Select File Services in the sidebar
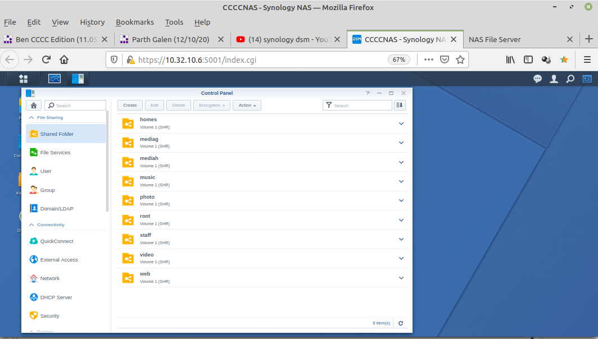 click(55, 153)
